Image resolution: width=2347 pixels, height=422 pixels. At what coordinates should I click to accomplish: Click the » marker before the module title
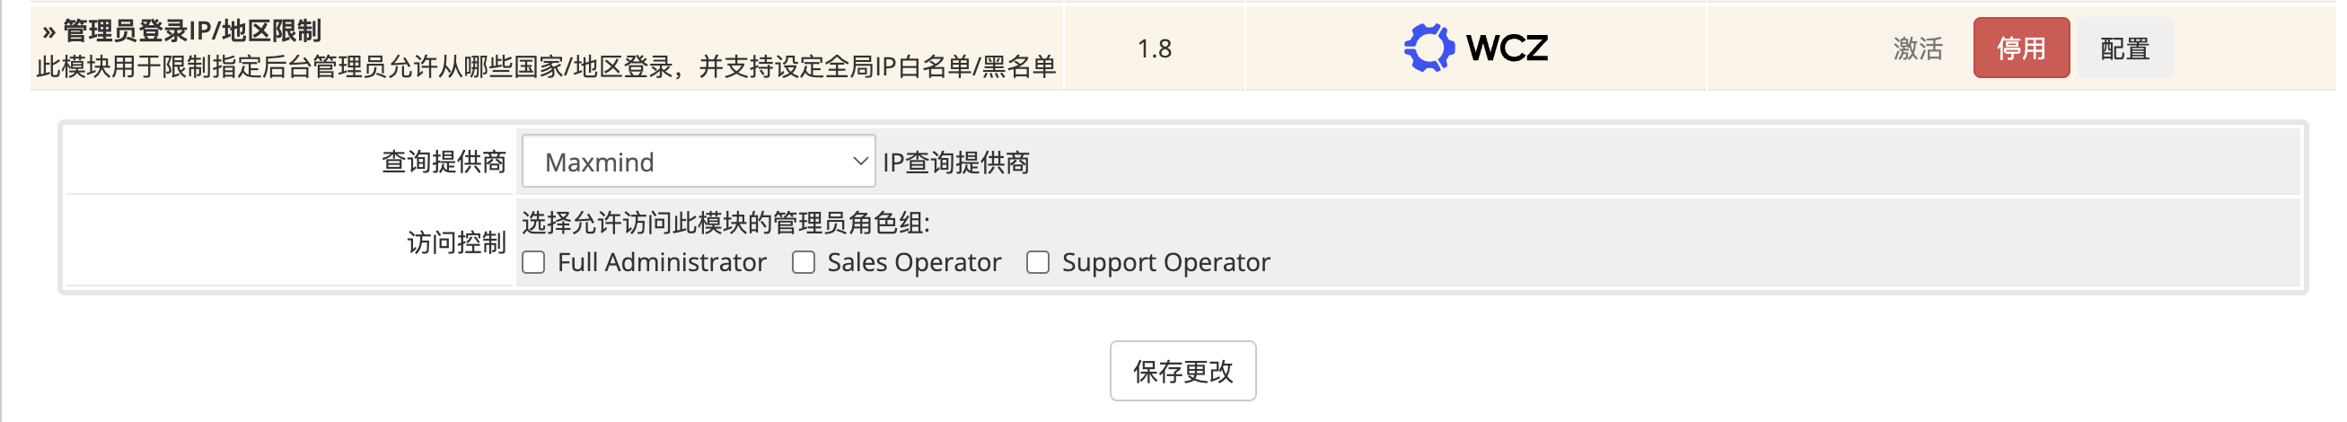(x=49, y=32)
